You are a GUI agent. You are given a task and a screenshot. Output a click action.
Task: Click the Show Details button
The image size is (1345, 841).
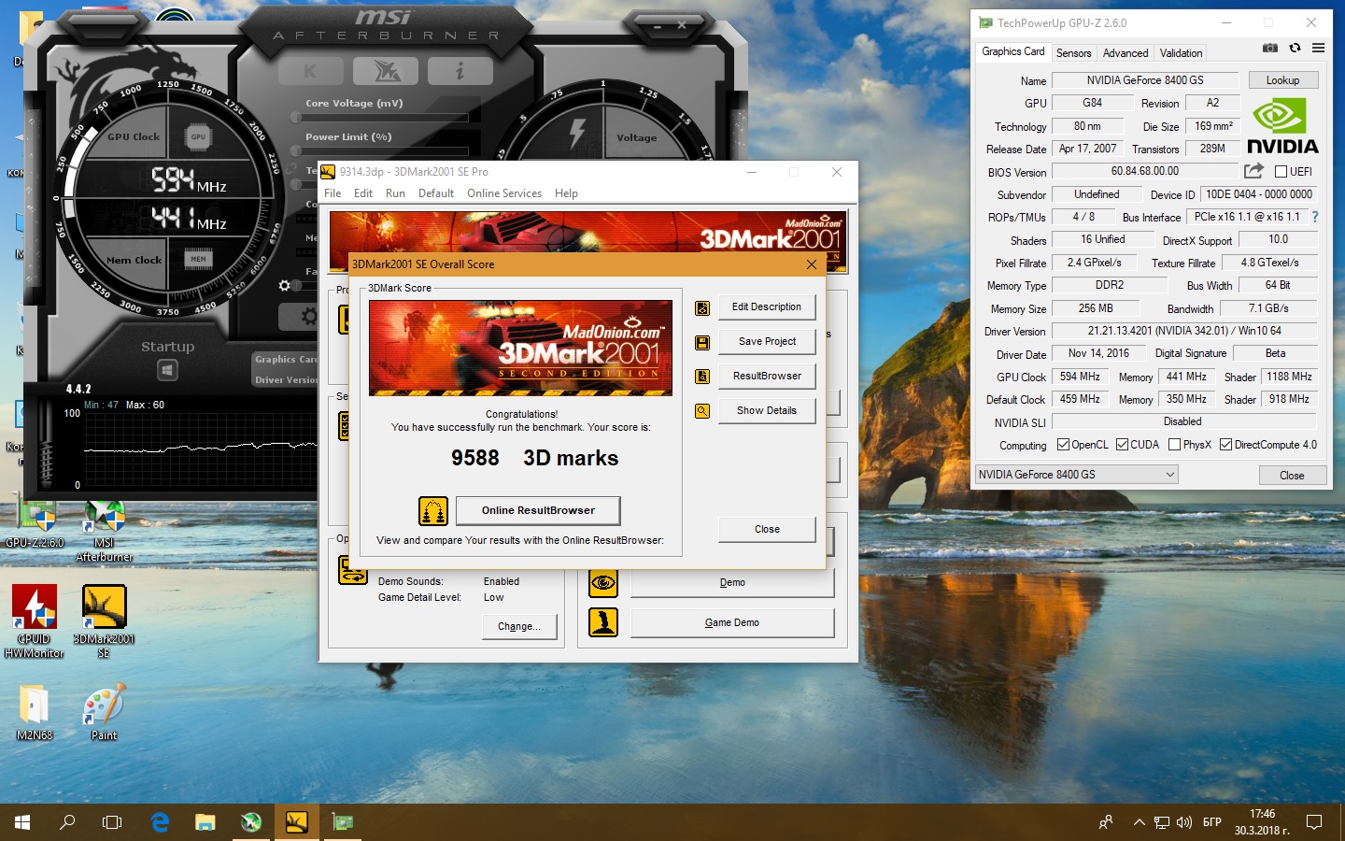tap(767, 411)
